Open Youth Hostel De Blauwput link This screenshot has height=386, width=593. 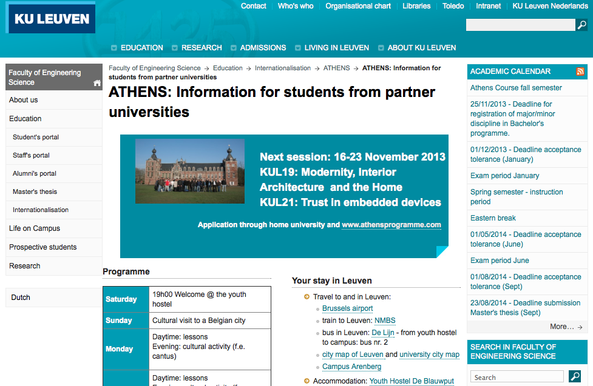[x=412, y=381]
